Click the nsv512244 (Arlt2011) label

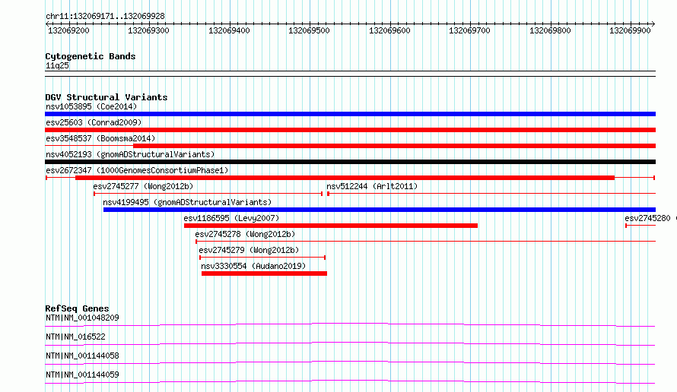pyautogui.click(x=372, y=186)
